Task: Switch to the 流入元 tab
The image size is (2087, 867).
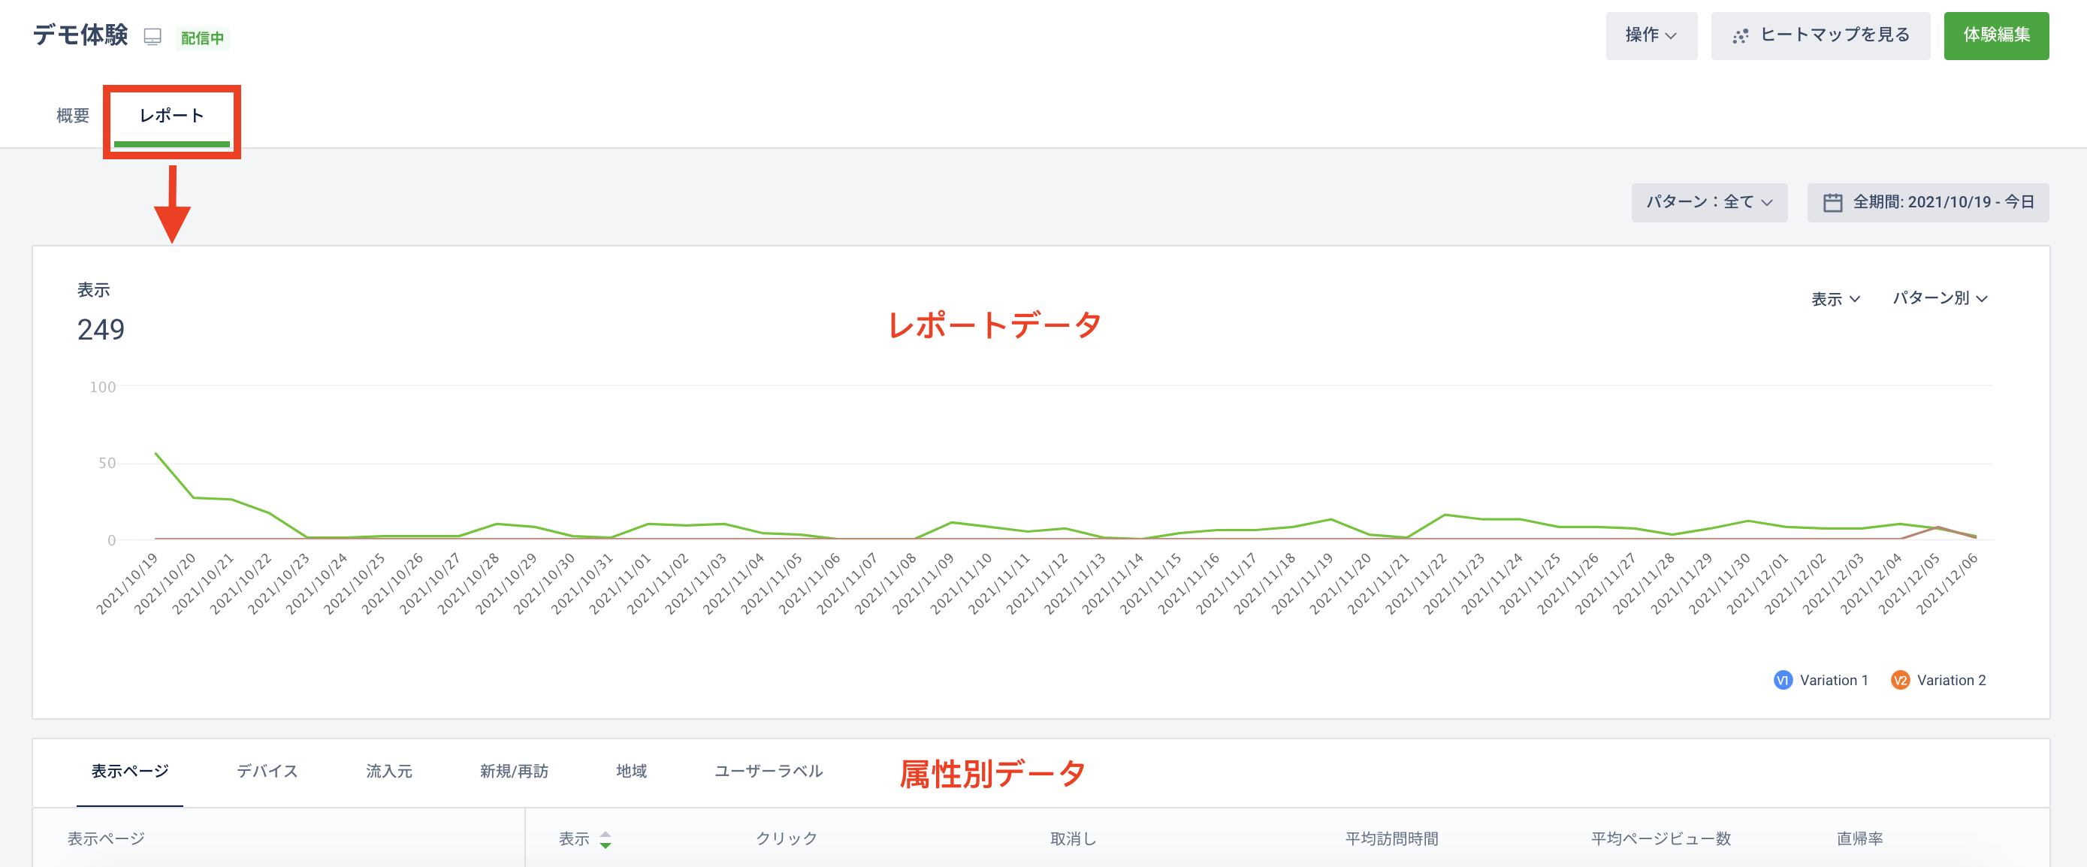Action: [389, 771]
